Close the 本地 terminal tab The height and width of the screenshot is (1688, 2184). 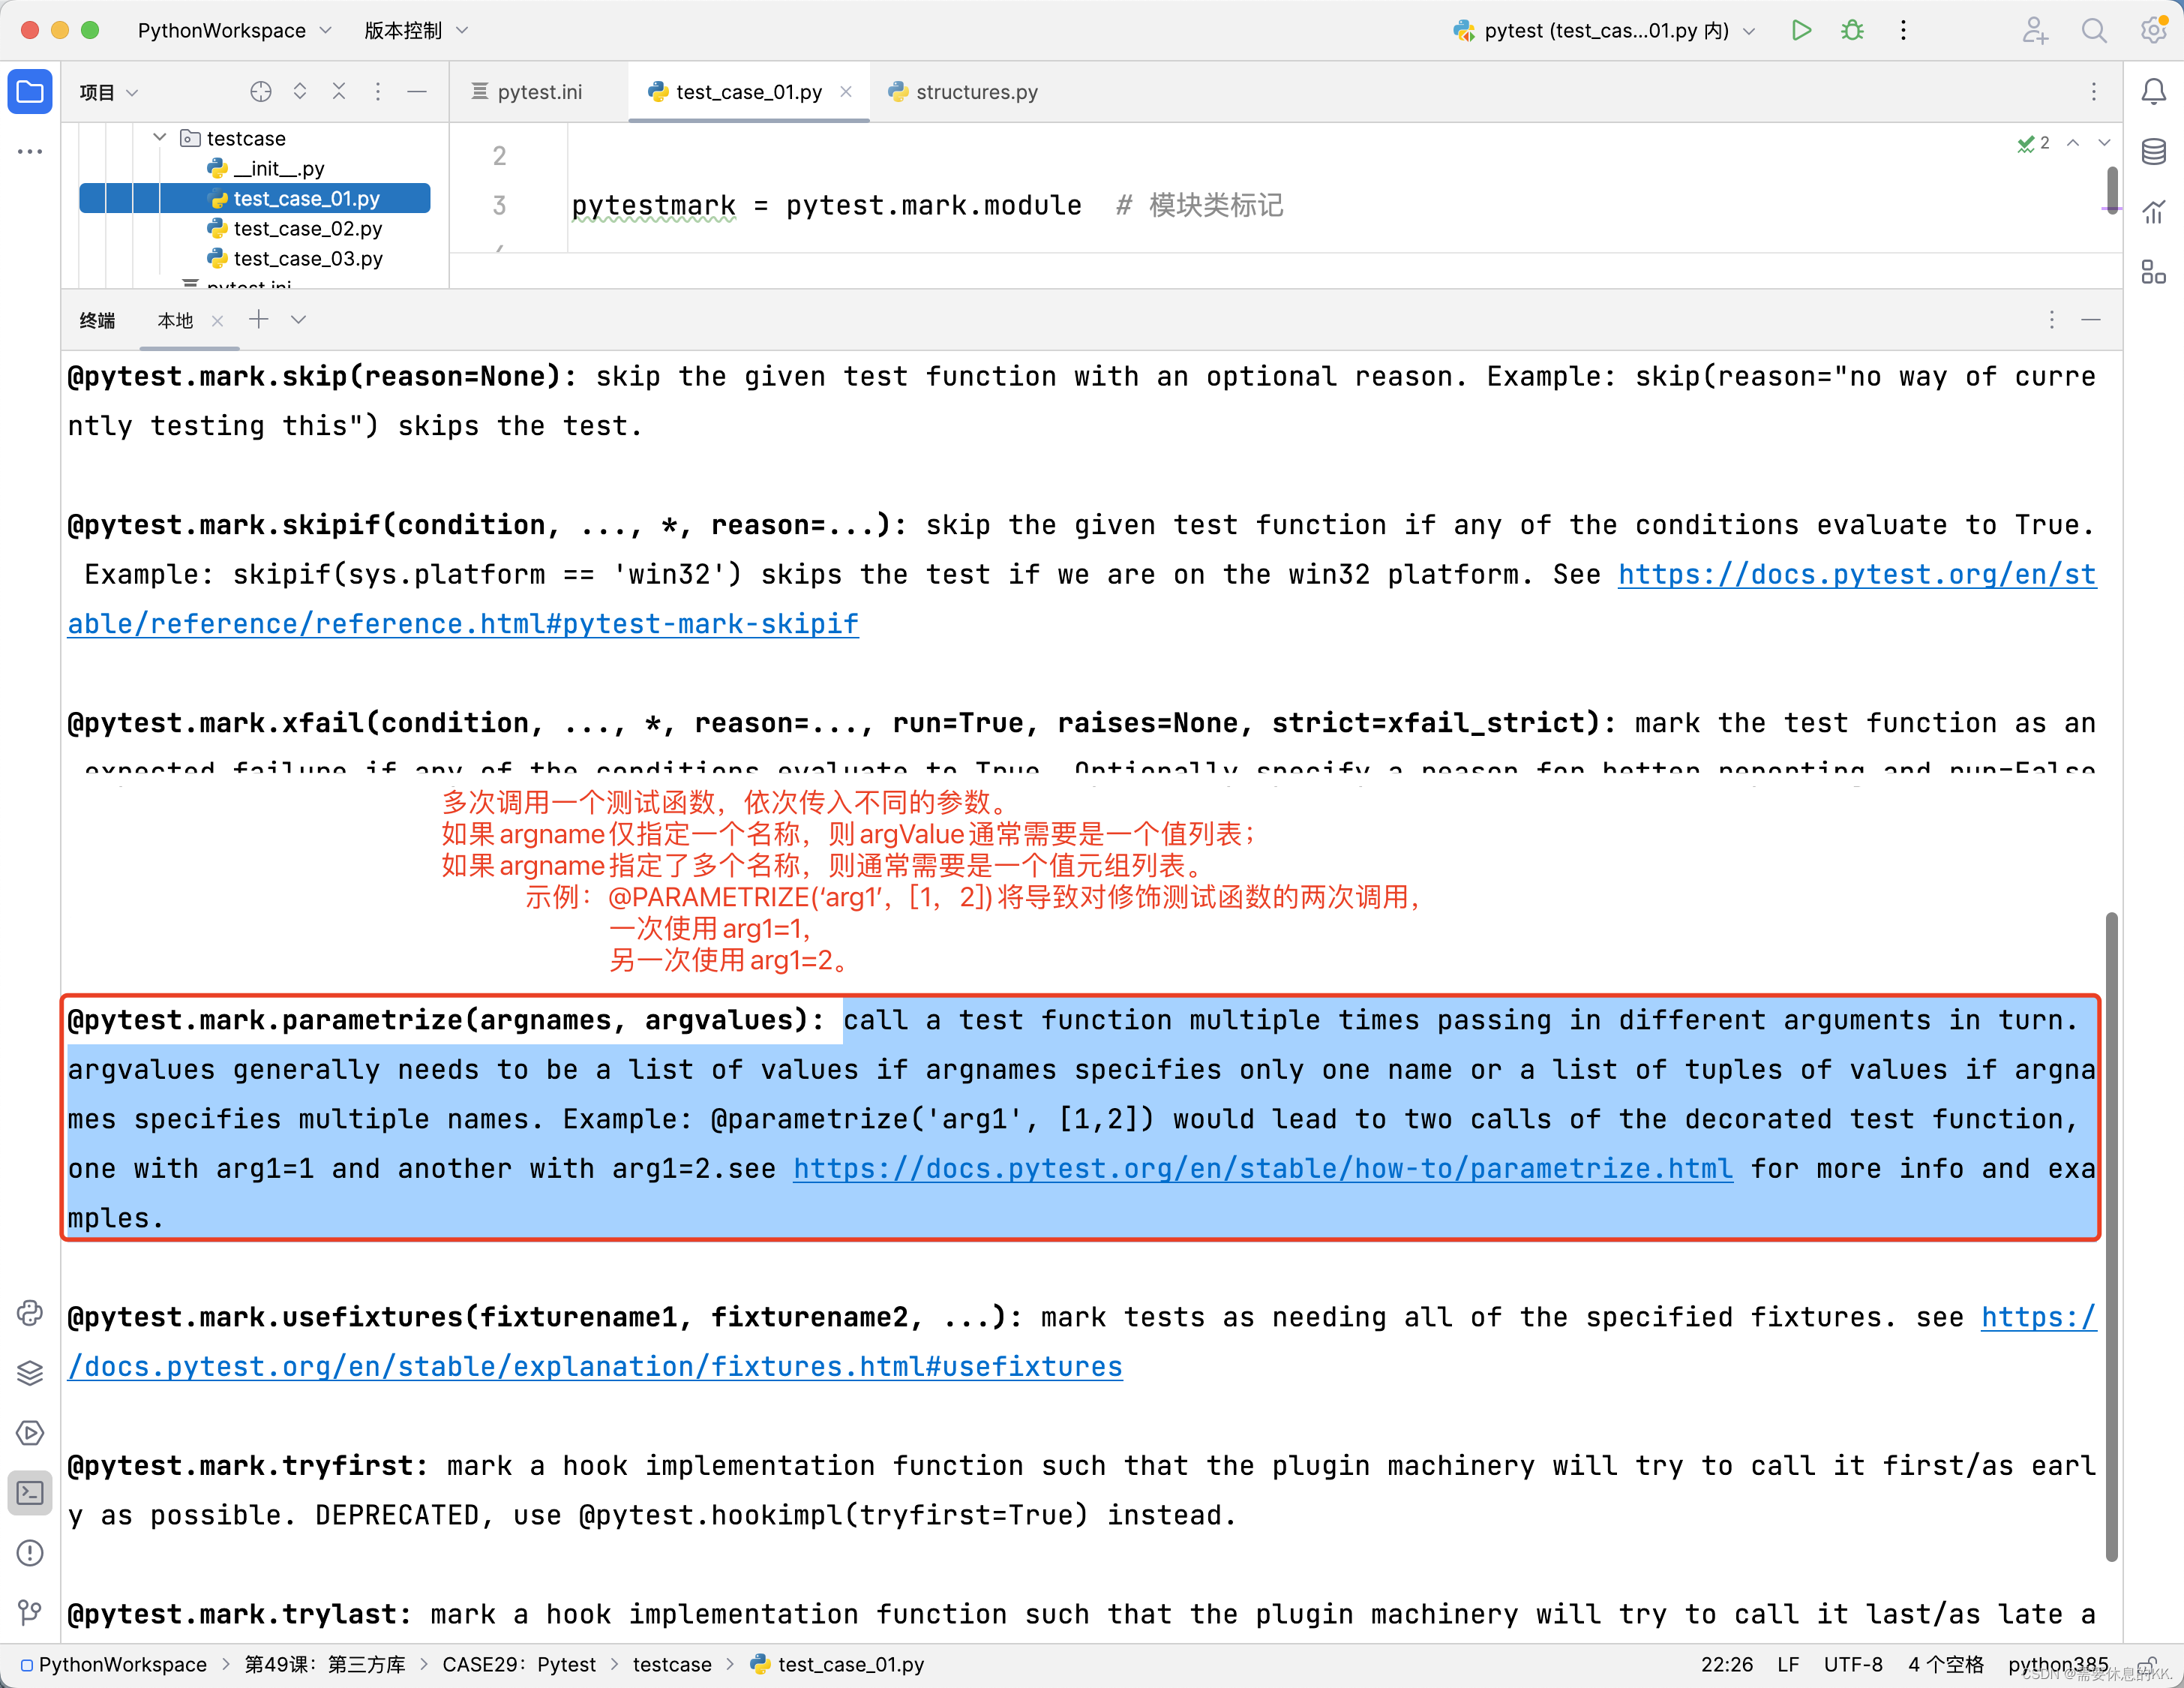217,320
